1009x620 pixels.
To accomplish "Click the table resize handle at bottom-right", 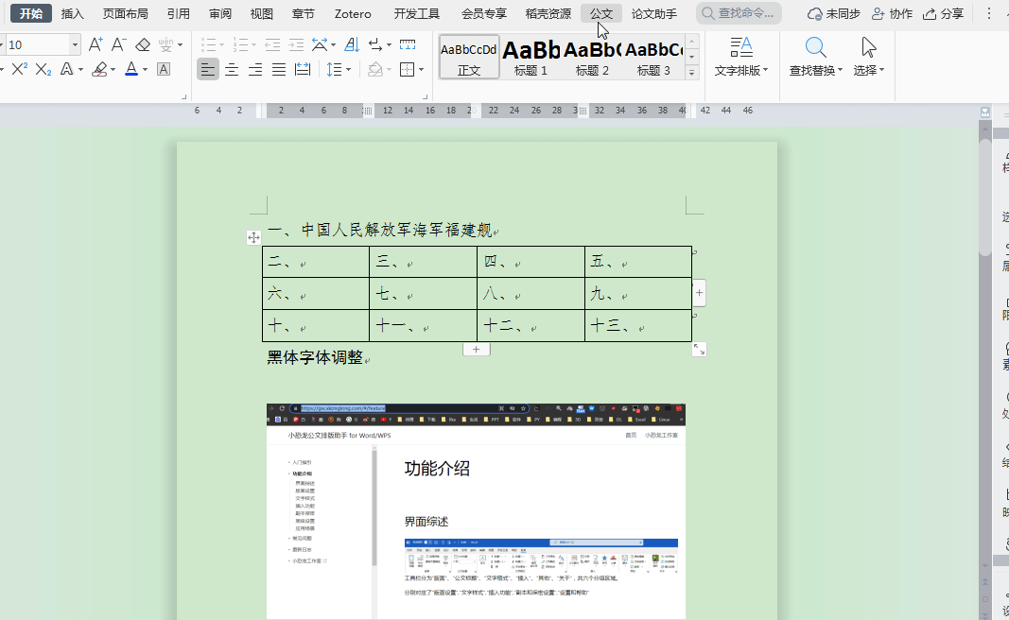I will [700, 350].
